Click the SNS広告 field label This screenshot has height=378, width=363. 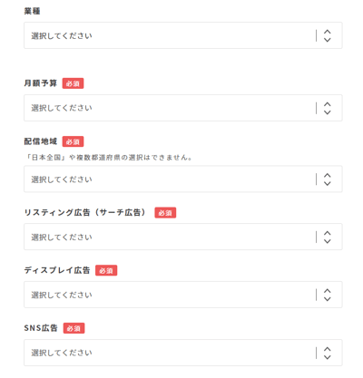(x=41, y=328)
